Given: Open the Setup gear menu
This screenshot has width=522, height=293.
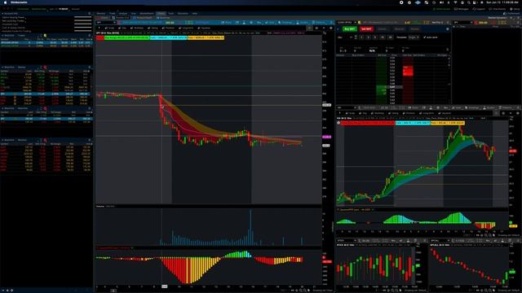Looking at the screenshot, I should tap(515, 9).
